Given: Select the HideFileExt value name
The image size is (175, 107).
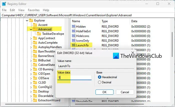Looking at the screenshot, I should tap(83, 31).
